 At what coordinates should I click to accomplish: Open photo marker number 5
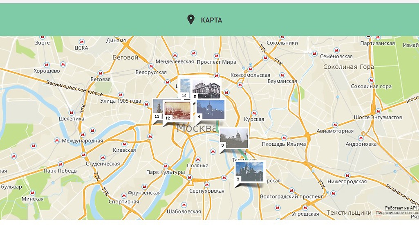[x=207, y=87]
